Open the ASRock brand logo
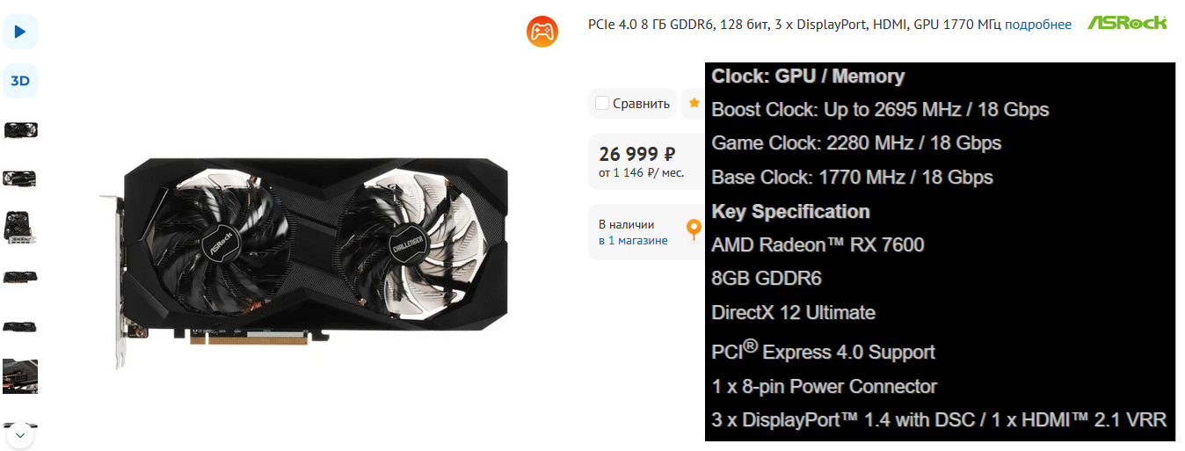Viewport: 1185px width, 451px height. pos(1127,23)
